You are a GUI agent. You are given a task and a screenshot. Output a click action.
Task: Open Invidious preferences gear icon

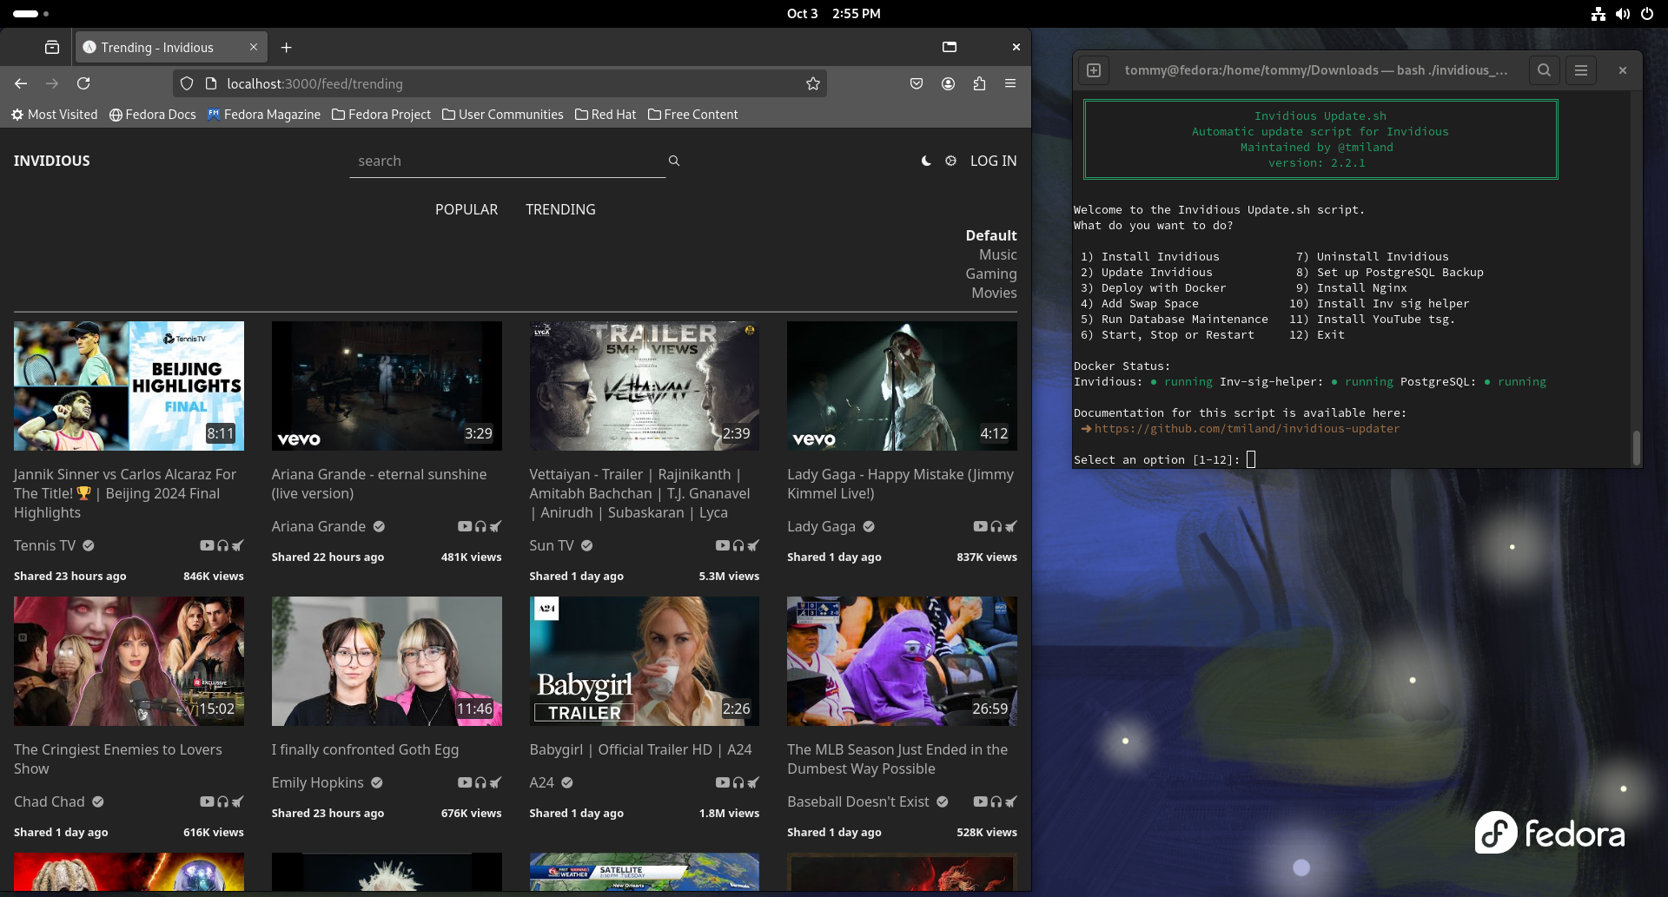(x=950, y=161)
